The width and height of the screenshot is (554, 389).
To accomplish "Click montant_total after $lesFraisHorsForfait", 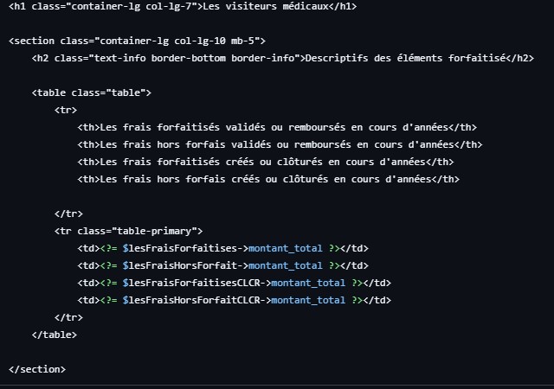I will (285, 265).
